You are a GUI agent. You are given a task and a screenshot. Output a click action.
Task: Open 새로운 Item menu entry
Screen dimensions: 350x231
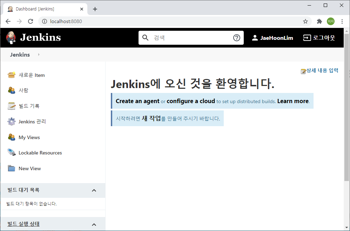32,75
